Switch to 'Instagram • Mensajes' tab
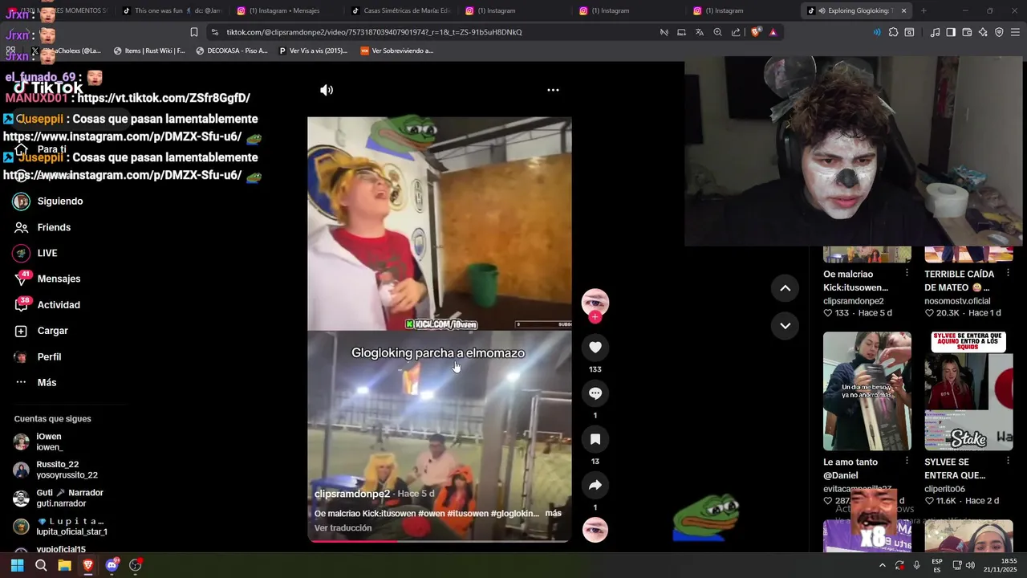 [285, 10]
